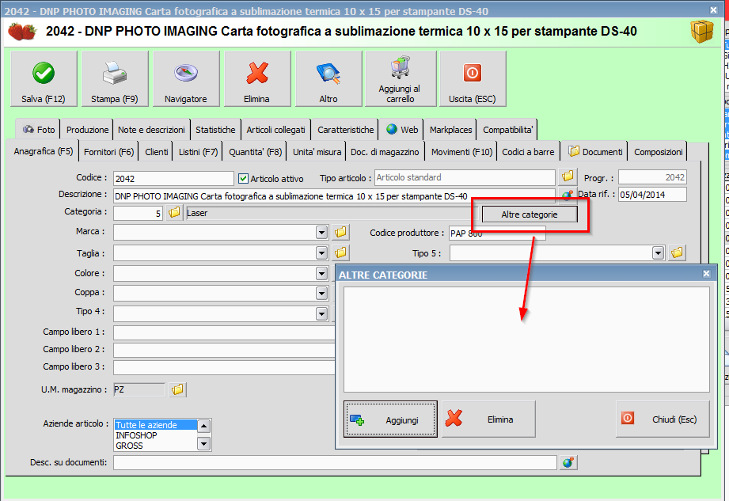Toggle the Articolo attivo checkbox
This screenshot has width=729, height=501.
pyautogui.click(x=243, y=178)
